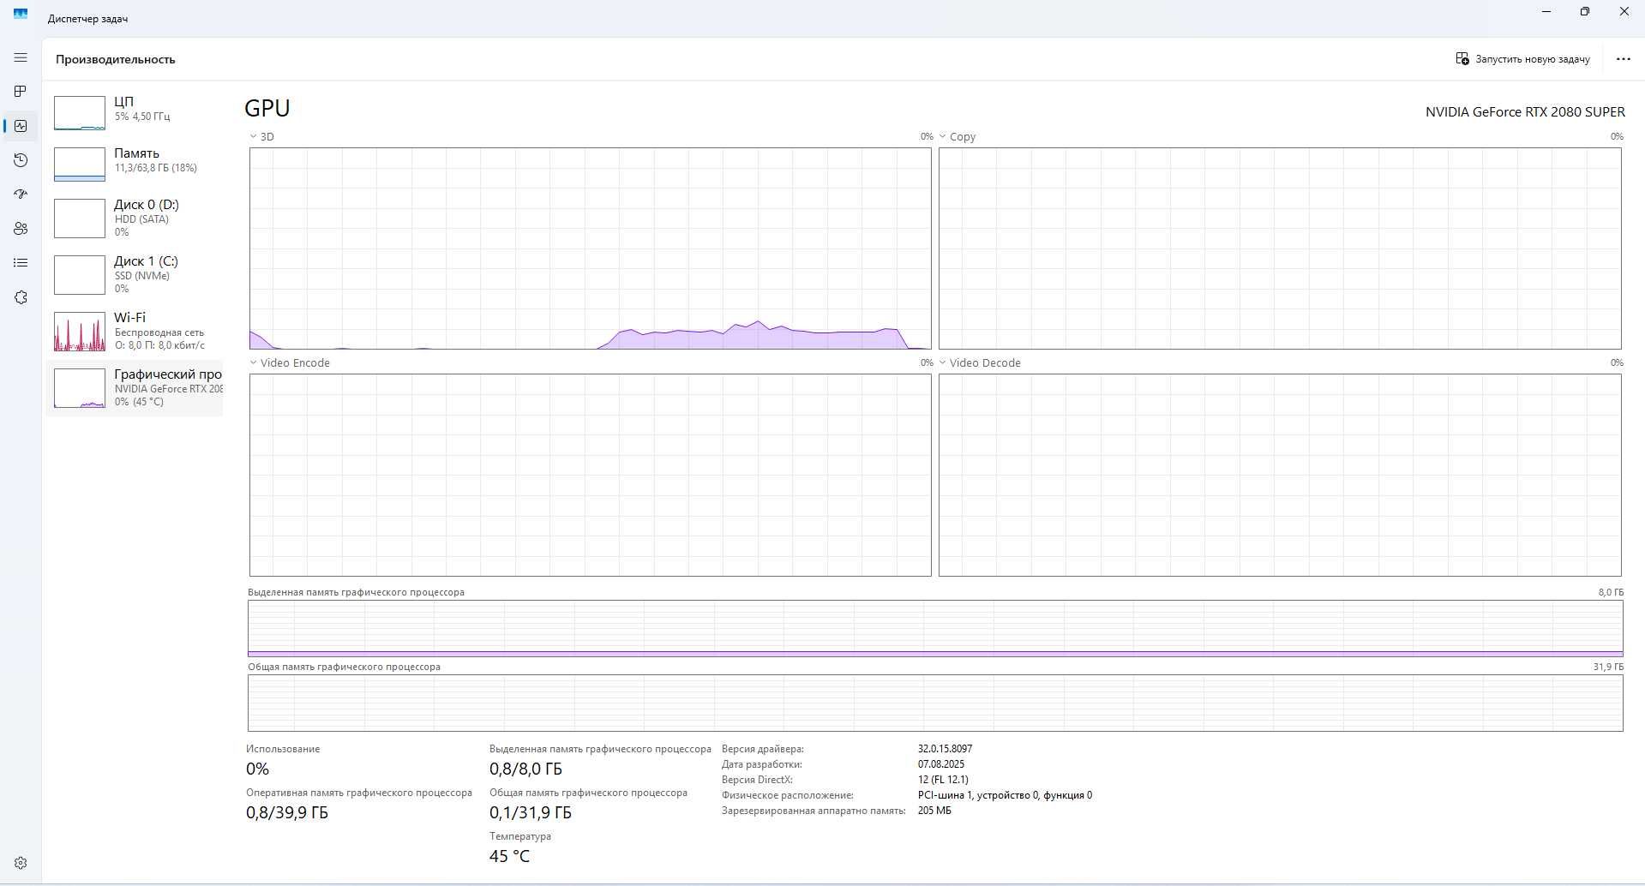Screen dimensions: 1645x886
Task: Click GPU memory value '0,8/39,9 ГБ'
Action: 287,812
